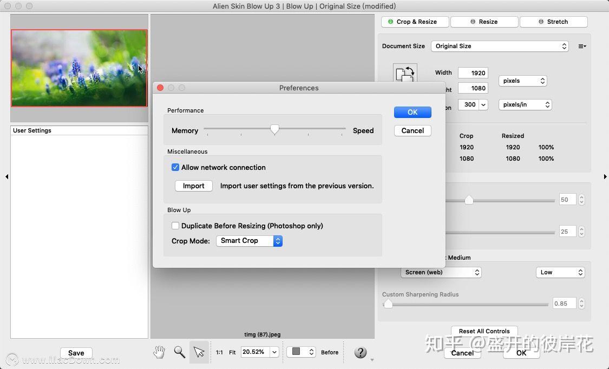Open the Document Size preset menu icon
The image size is (609, 369).
582,46
